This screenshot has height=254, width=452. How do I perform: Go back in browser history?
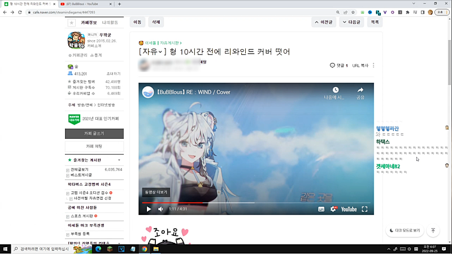5,12
